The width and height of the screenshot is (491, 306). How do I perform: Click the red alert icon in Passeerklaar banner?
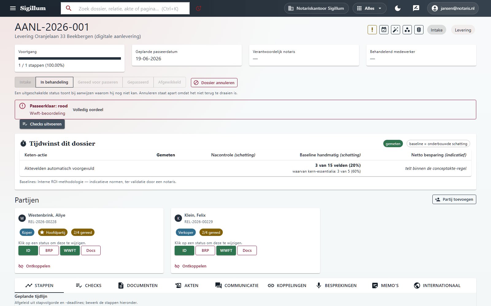22,106
